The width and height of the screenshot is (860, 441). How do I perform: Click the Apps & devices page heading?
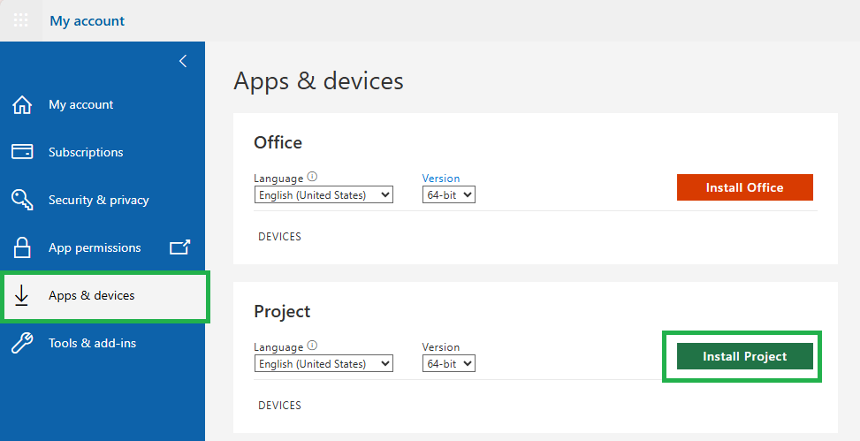[x=319, y=81]
